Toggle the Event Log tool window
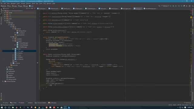Viewport: 194px width, 109px height. 187,103
